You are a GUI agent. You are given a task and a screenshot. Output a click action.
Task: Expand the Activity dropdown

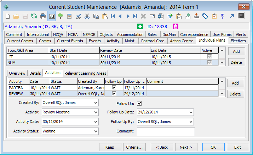point(96,112)
